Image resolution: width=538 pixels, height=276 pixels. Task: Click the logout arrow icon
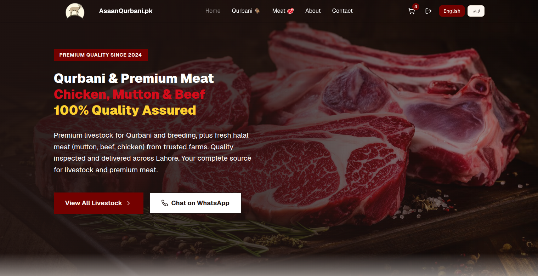click(429, 11)
